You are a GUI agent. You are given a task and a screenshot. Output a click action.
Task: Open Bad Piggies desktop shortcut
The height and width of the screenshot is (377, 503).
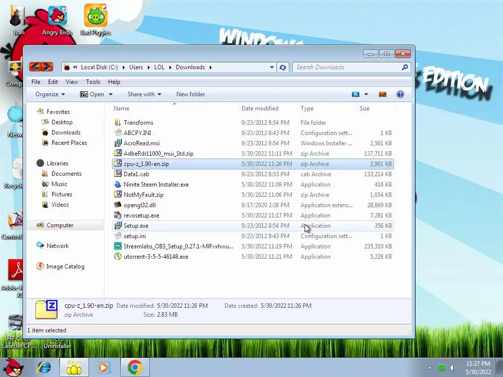coord(95,19)
